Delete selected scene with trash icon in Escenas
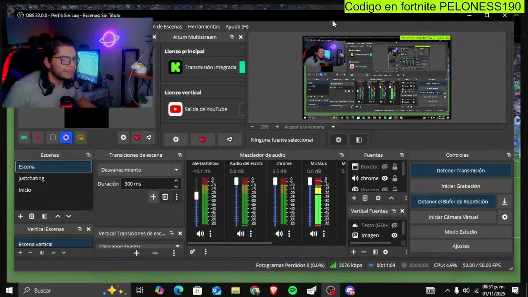Image resolution: width=528 pixels, height=297 pixels. pos(31,216)
